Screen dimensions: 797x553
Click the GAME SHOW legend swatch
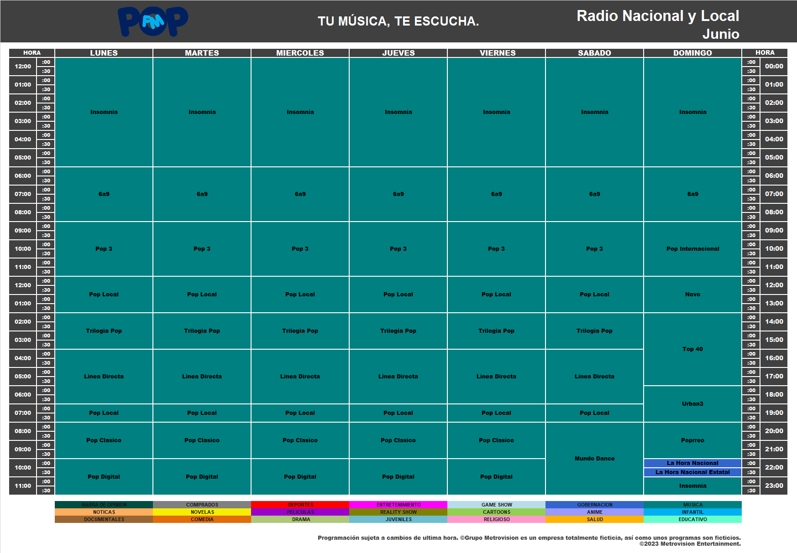(x=496, y=505)
